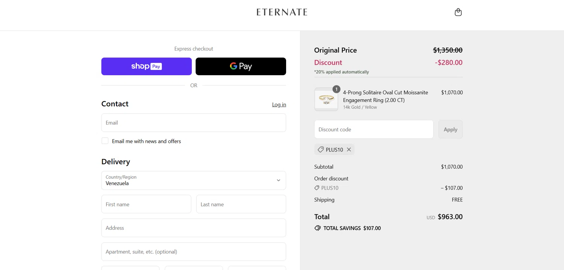
Task: Open the shopping bag cart icon
Action: 458,12
